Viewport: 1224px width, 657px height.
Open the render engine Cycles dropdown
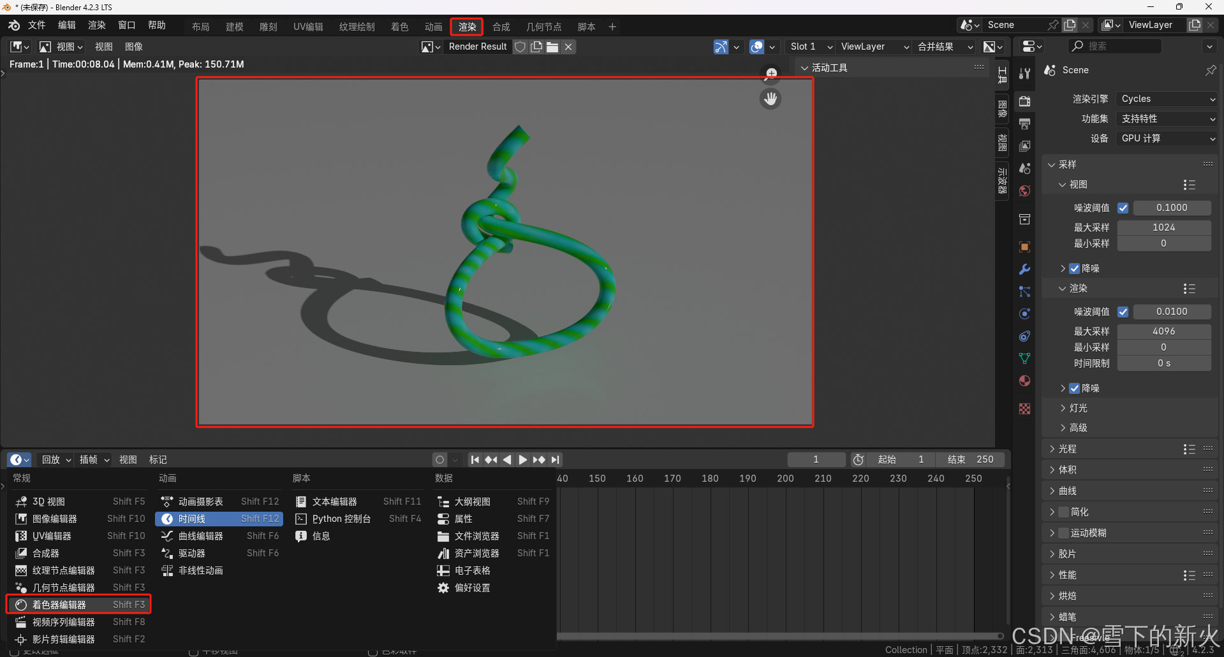click(1167, 99)
